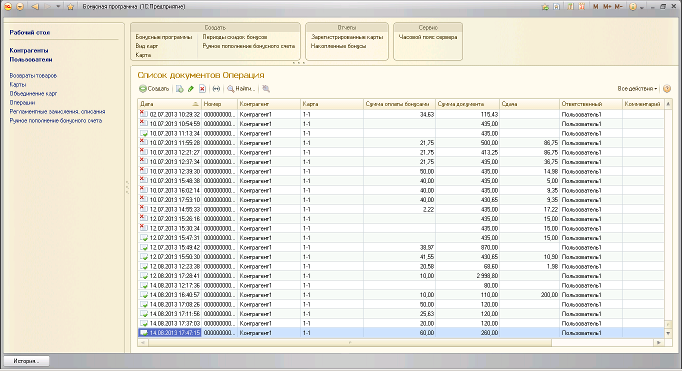Select row dated 14.08.2013 17:47:15
The image size is (682, 371).
(x=401, y=332)
